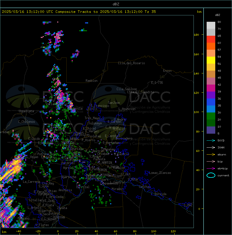This screenshot has height=235, width=232.
Task: Click the 'Uspallata' map label
Action: pyautogui.click(x=26, y=111)
